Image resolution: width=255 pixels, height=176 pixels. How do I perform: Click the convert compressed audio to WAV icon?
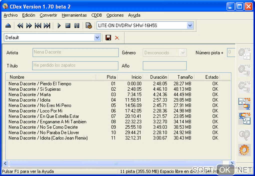[244, 119]
